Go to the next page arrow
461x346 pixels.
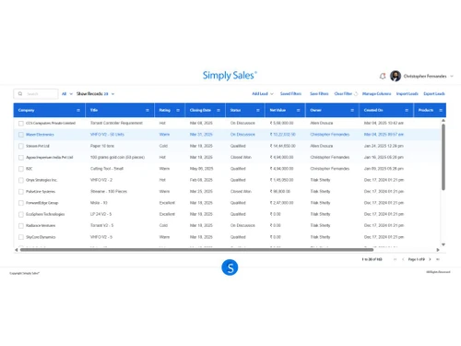(430, 259)
